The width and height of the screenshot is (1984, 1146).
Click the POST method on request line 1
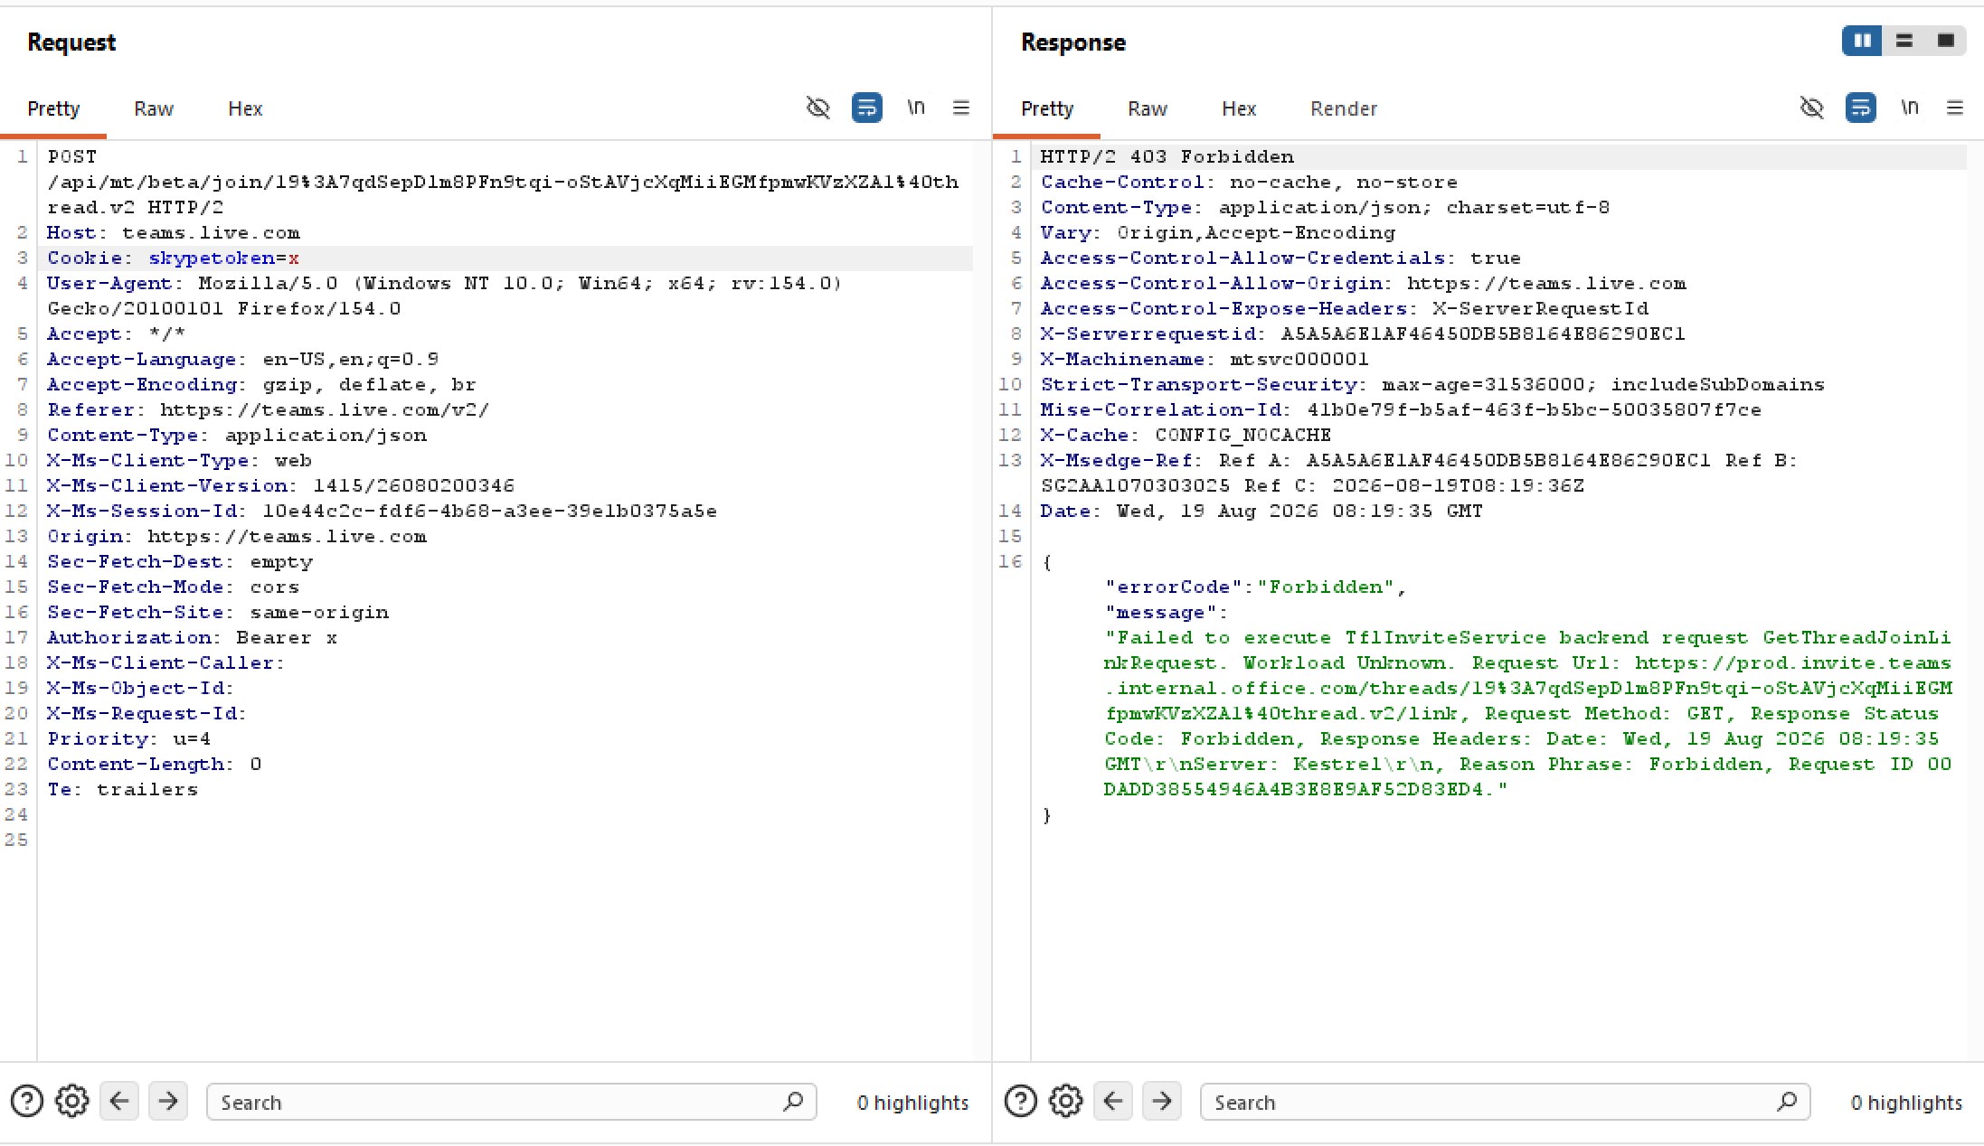(71, 157)
